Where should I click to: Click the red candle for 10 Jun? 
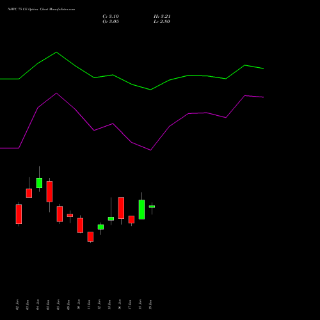pos(80,225)
